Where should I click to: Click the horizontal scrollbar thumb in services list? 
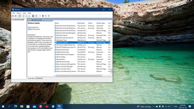click(x=79, y=75)
